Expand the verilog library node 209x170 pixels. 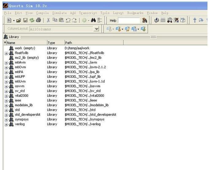tap(6, 124)
